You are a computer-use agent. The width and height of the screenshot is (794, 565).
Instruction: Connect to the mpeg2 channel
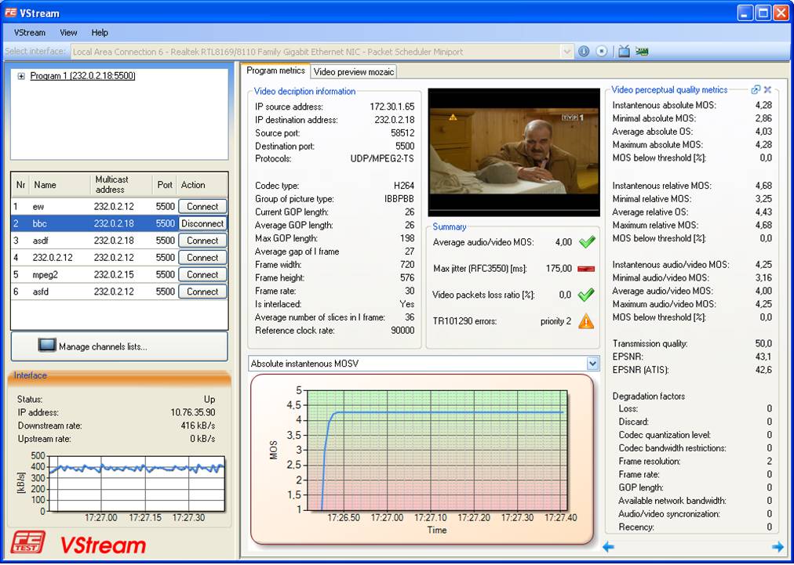click(x=202, y=274)
